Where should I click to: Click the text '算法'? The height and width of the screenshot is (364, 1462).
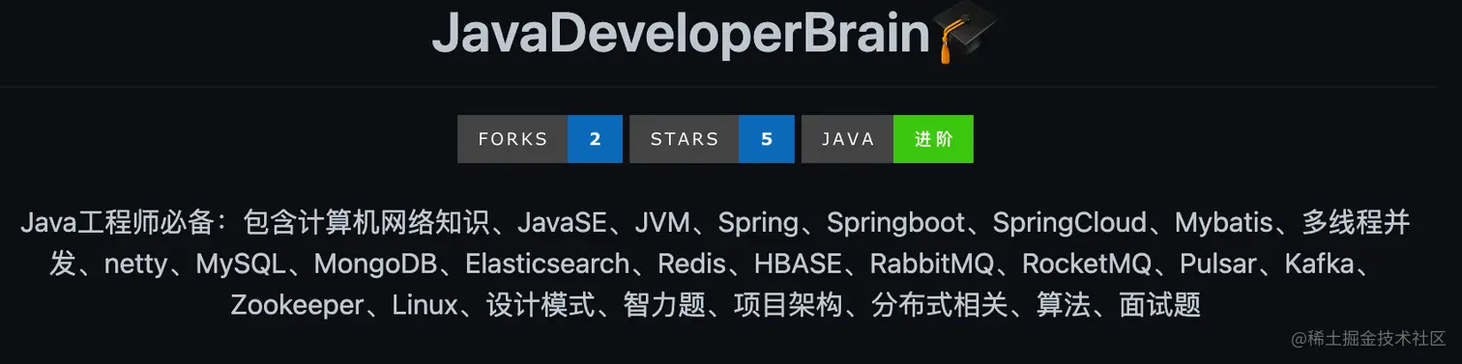(1064, 305)
